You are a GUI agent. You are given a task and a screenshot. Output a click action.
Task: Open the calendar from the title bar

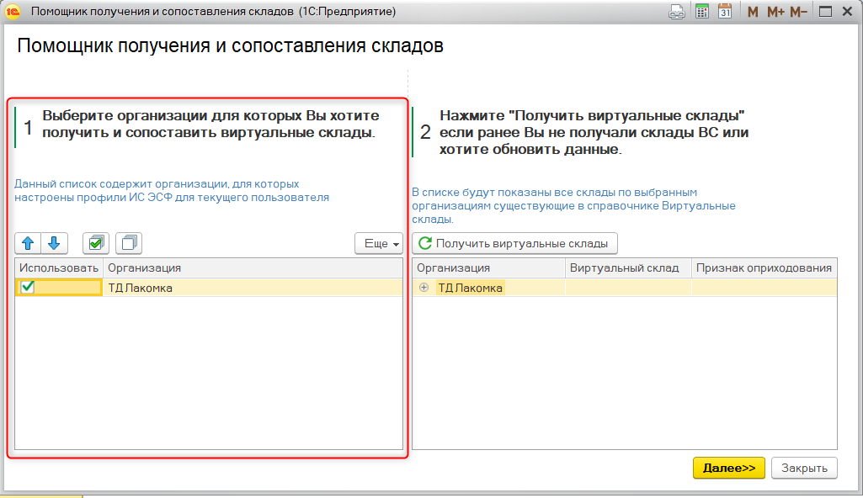(x=725, y=12)
